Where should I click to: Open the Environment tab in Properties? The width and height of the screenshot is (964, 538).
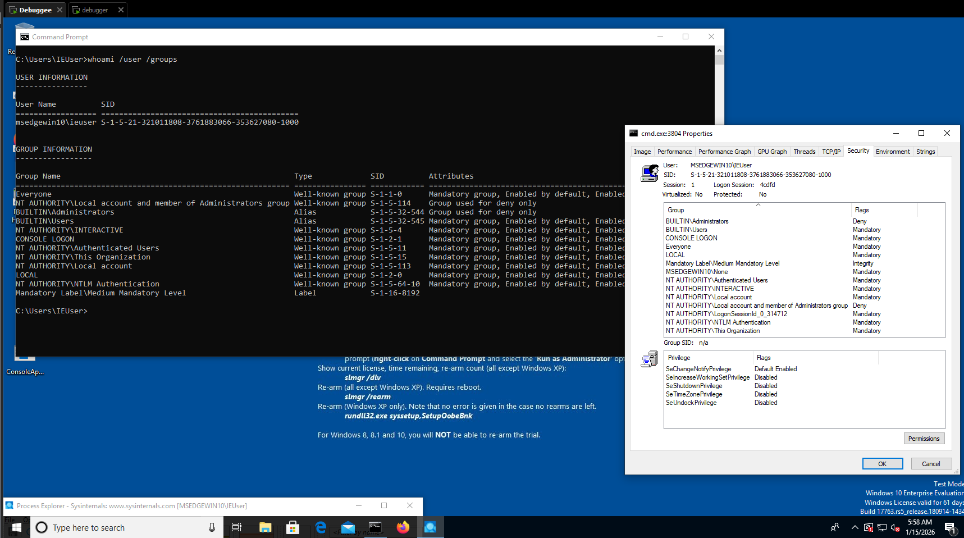[892, 152]
